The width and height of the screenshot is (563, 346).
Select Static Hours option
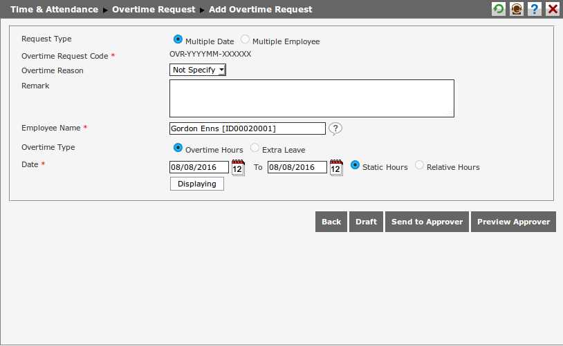click(356, 166)
